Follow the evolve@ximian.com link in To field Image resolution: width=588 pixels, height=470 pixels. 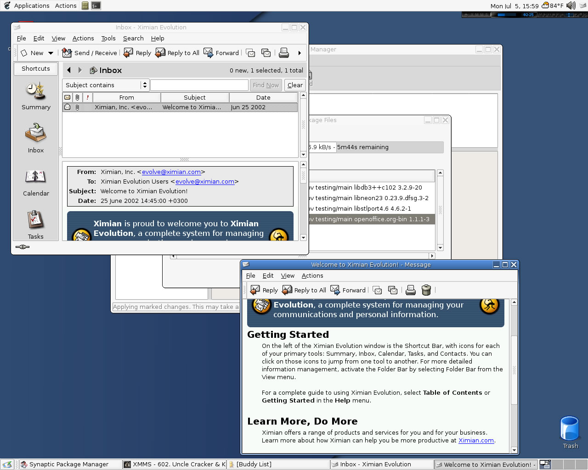coord(205,181)
